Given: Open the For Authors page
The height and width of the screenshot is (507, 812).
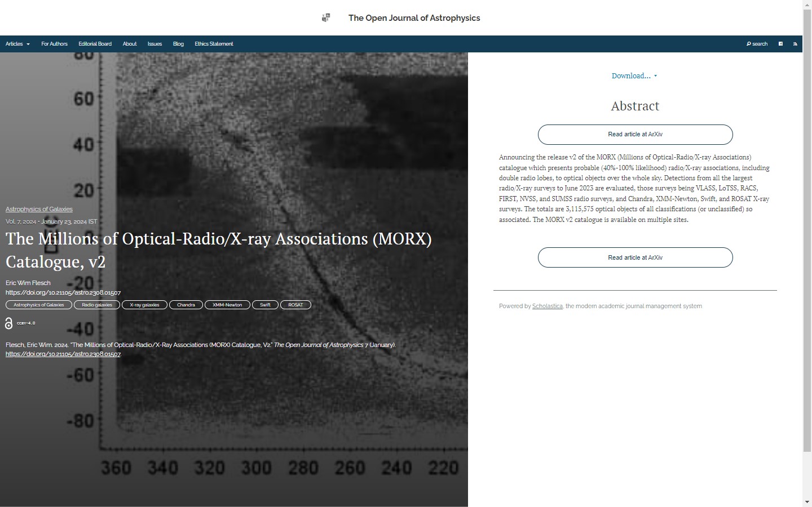Looking at the screenshot, I should [54, 44].
